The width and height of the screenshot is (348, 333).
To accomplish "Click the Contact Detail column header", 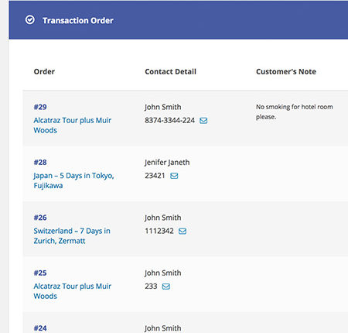I will 170,71.
